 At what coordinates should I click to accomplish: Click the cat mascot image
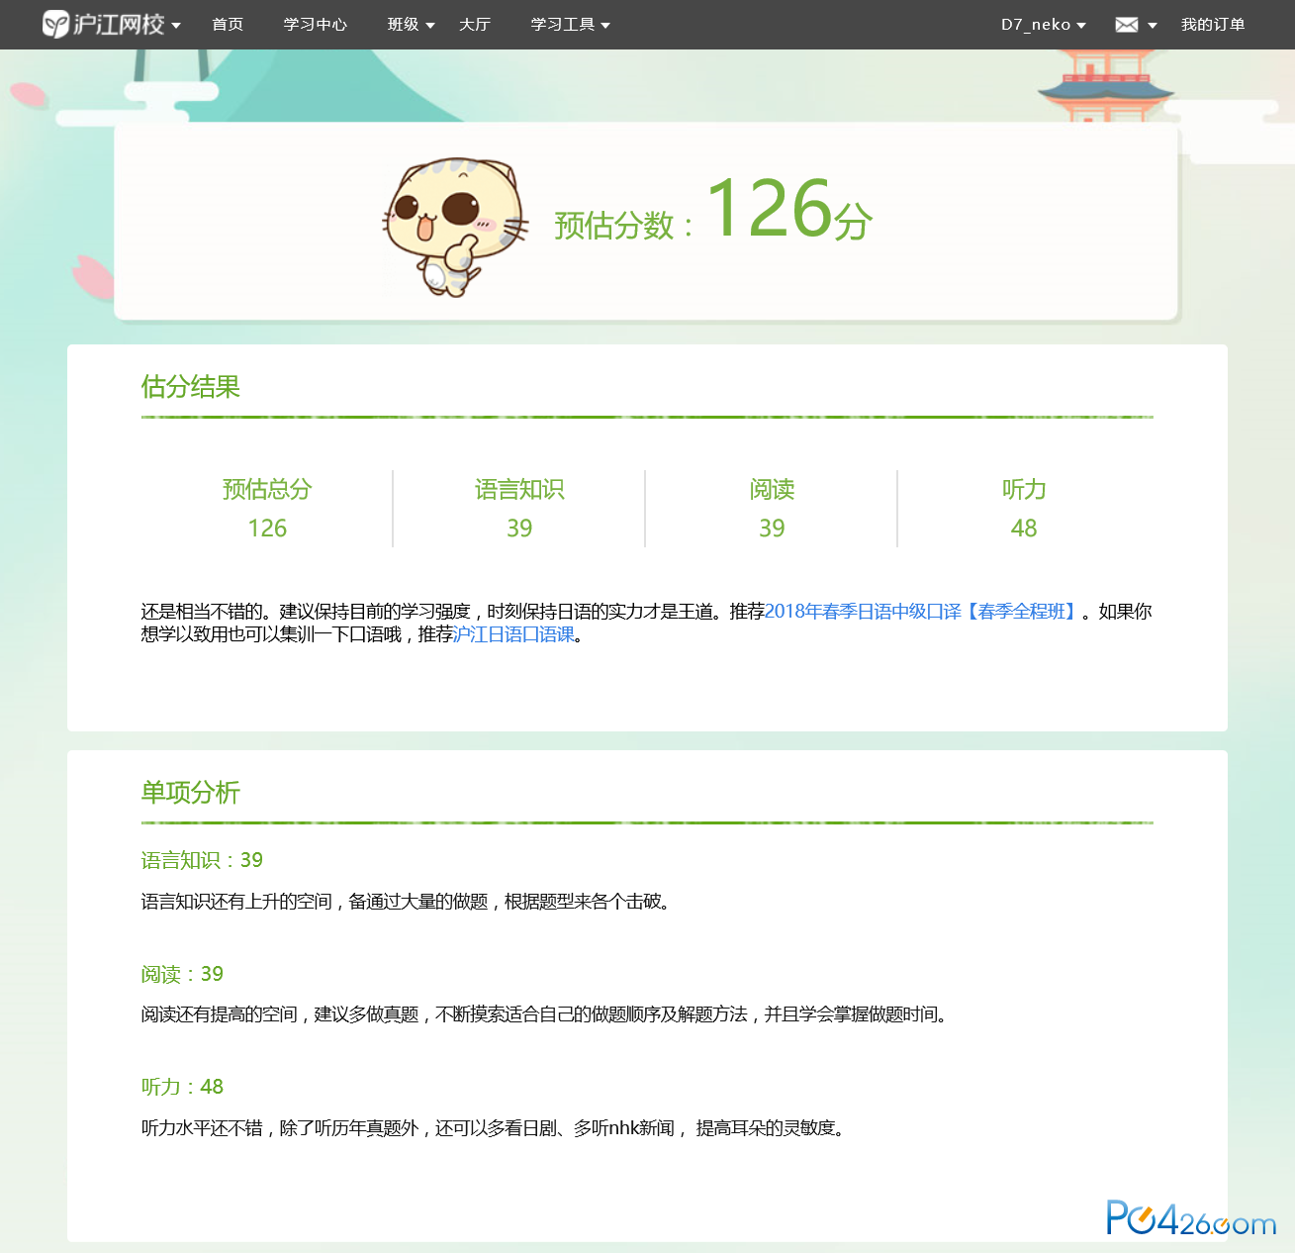pyautogui.click(x=455, y=227)
